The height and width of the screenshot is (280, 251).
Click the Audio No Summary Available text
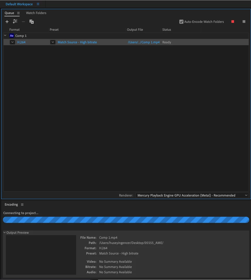(x=116, y=272)
